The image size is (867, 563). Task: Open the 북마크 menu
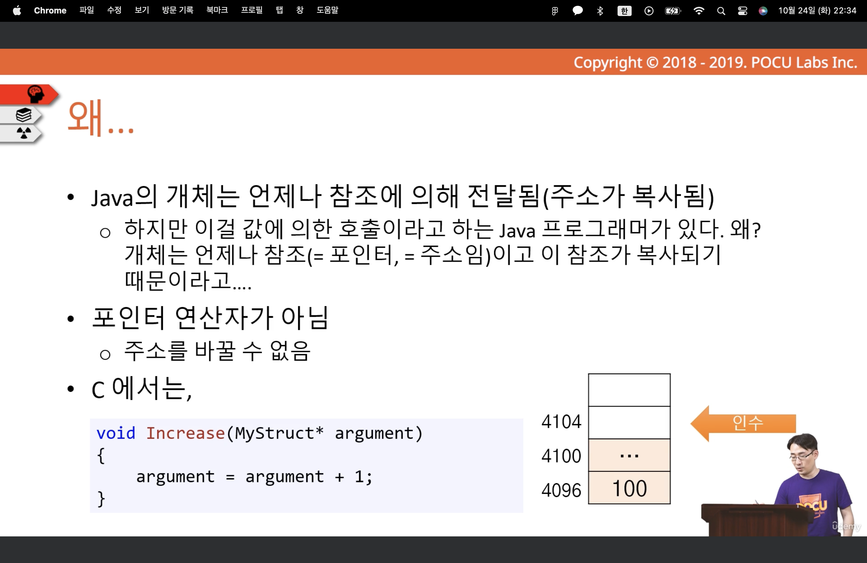217,11
